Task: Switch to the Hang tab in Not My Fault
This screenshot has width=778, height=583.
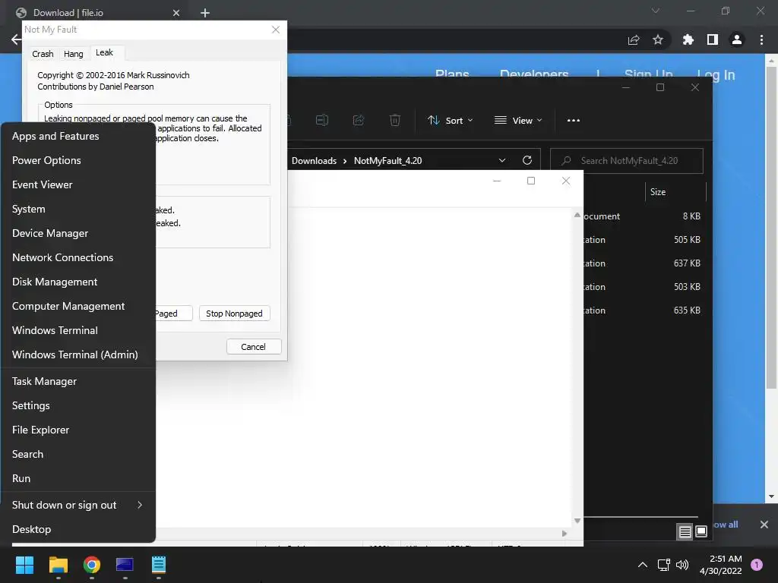Action: [x=74, y=54]
